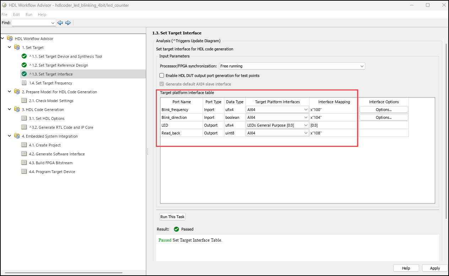Click Options button for Blink_frequency
The image size is (449, 276).
(383, 110)
